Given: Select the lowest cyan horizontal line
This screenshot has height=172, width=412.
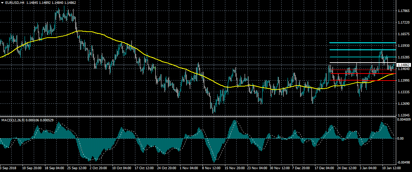Looking at the screenshot, I should click(362, 57).
